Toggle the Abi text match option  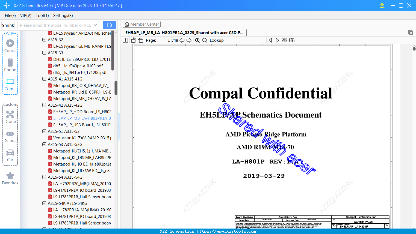pos(285,40)
